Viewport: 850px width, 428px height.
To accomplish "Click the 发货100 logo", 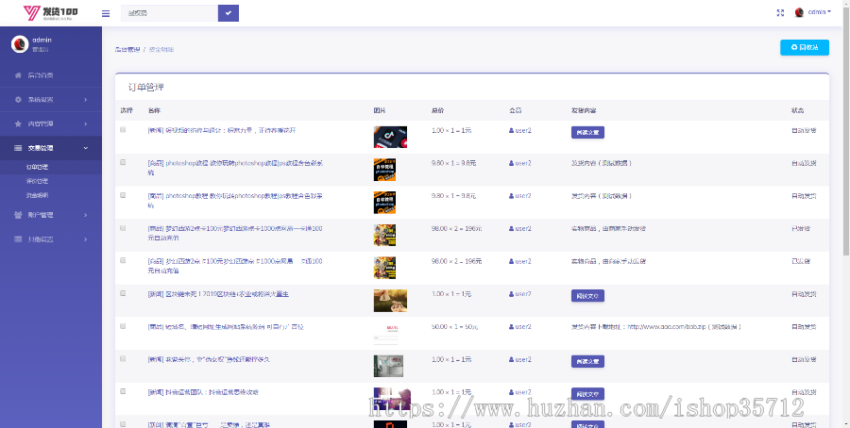I will pos(50,12).
